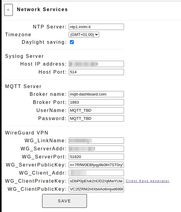
Task: Click the WG_ClientPublicKey field
Action: point(96,189)
